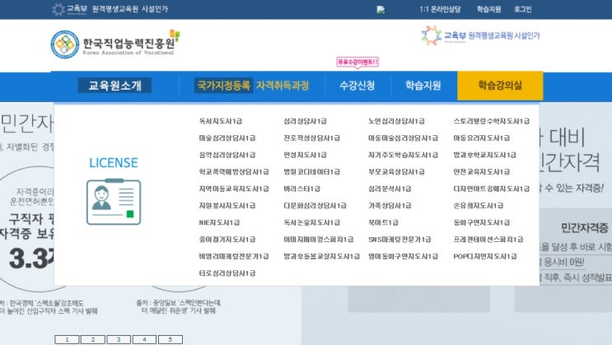Image resolution: width=612 pixels, height=345 pixels.
Task: Click the 교육부 시설인가 emblem in header right
Action: pyautogui.click(x=480, y=35)
